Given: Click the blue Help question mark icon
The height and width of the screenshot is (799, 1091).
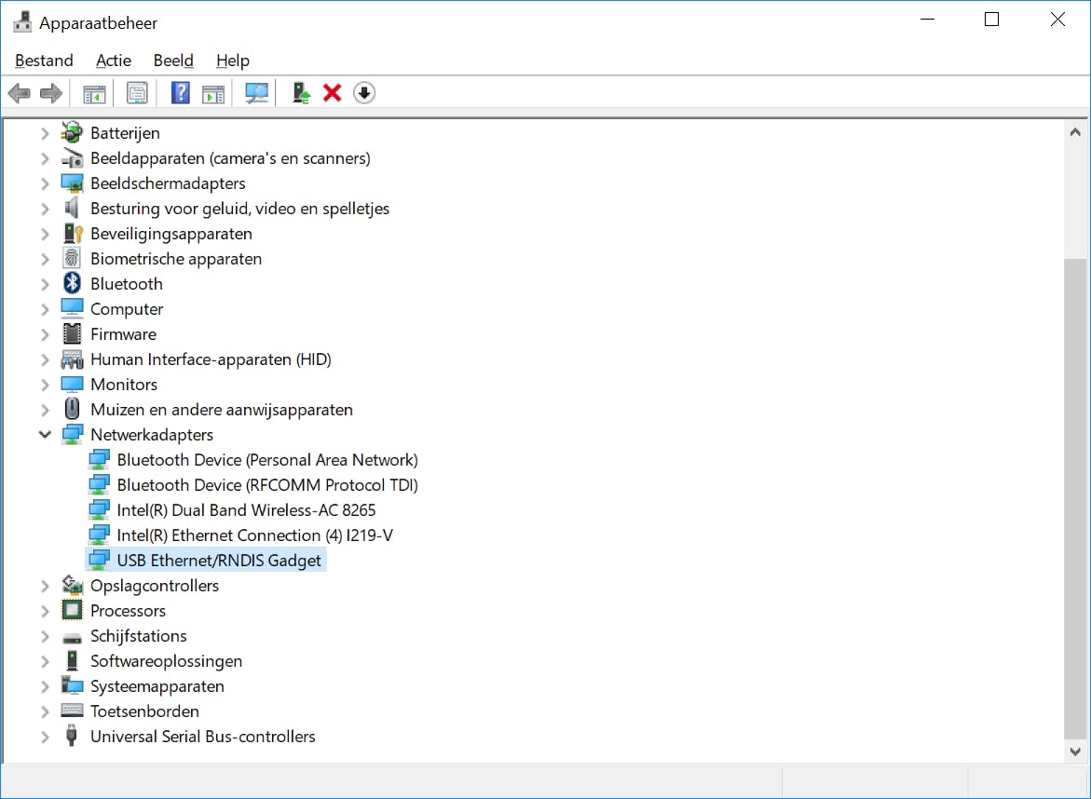Looking at the screenshot, I should click(x=180, y=92).
